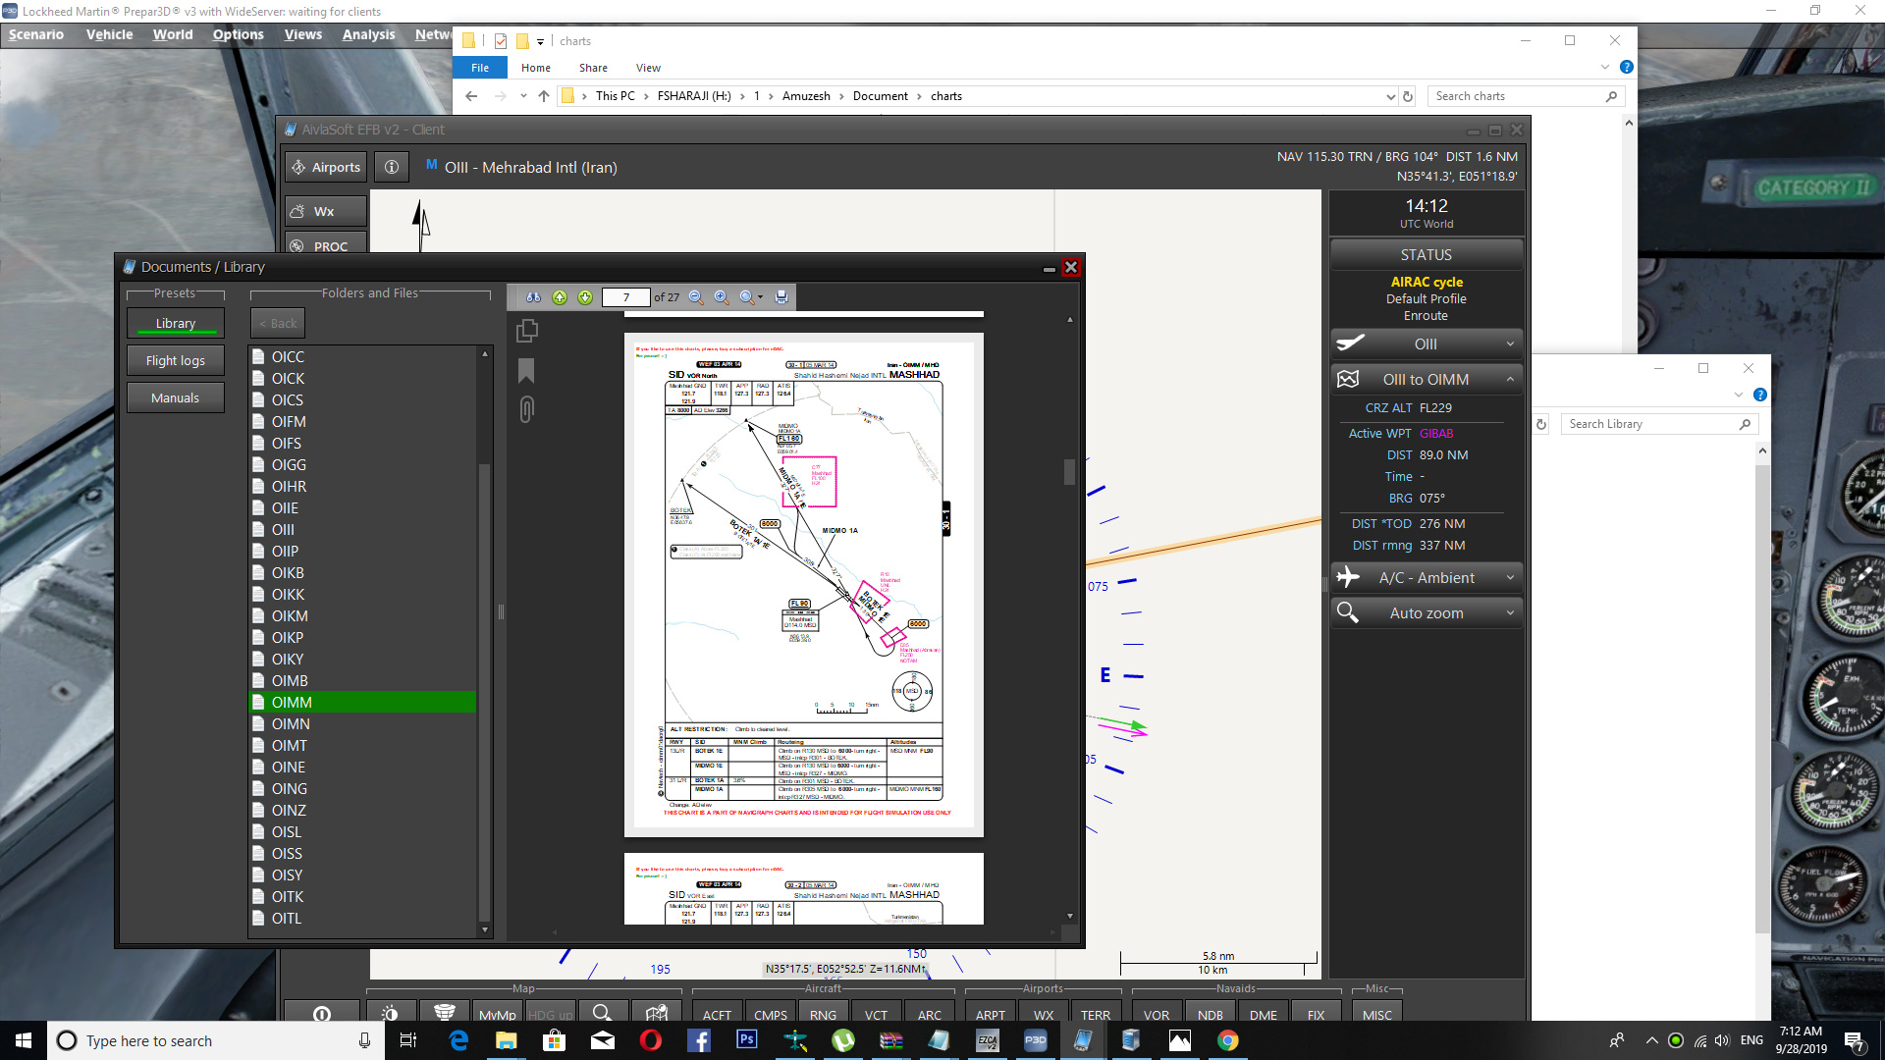Open the attachments paperclip panel
This screenshot has width=1885, height=1060.
pyautogui.click(x=526, y=409)
